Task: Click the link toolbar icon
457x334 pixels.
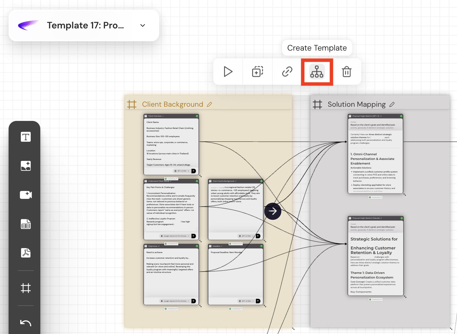Action: point(287,72)
